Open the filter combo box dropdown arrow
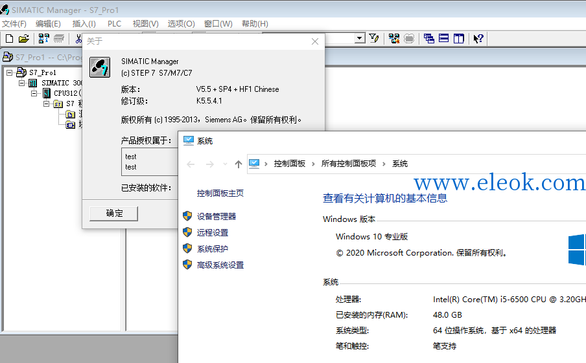 (x=360, y=38)
